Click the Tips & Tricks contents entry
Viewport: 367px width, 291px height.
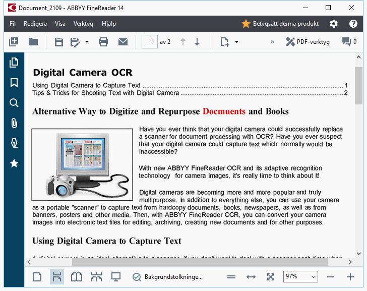pos(190,93)
